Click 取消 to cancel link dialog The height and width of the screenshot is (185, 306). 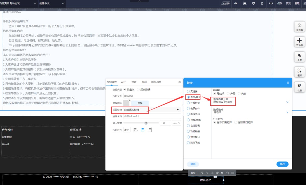tap(193, 164)
